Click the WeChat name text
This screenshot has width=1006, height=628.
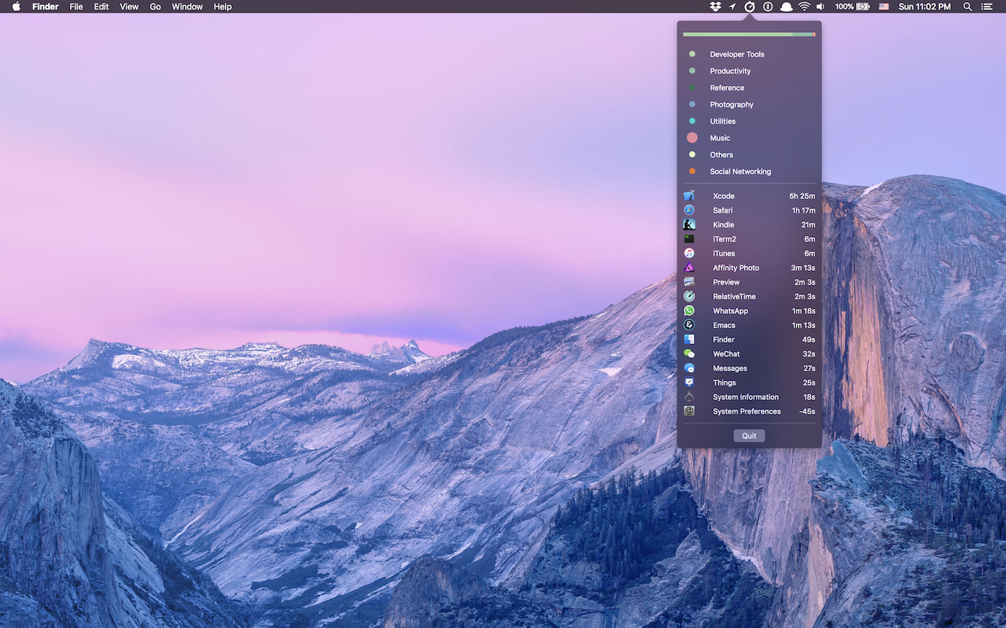tap(726, 354)
